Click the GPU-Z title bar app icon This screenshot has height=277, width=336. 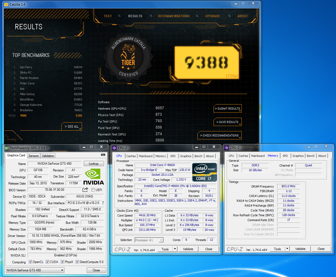pyautogui.click(x=7, y=148)
